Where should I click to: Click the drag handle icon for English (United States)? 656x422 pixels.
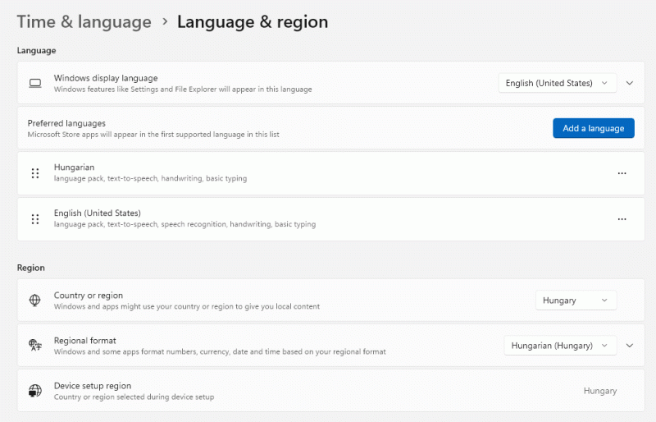point(35,219)
